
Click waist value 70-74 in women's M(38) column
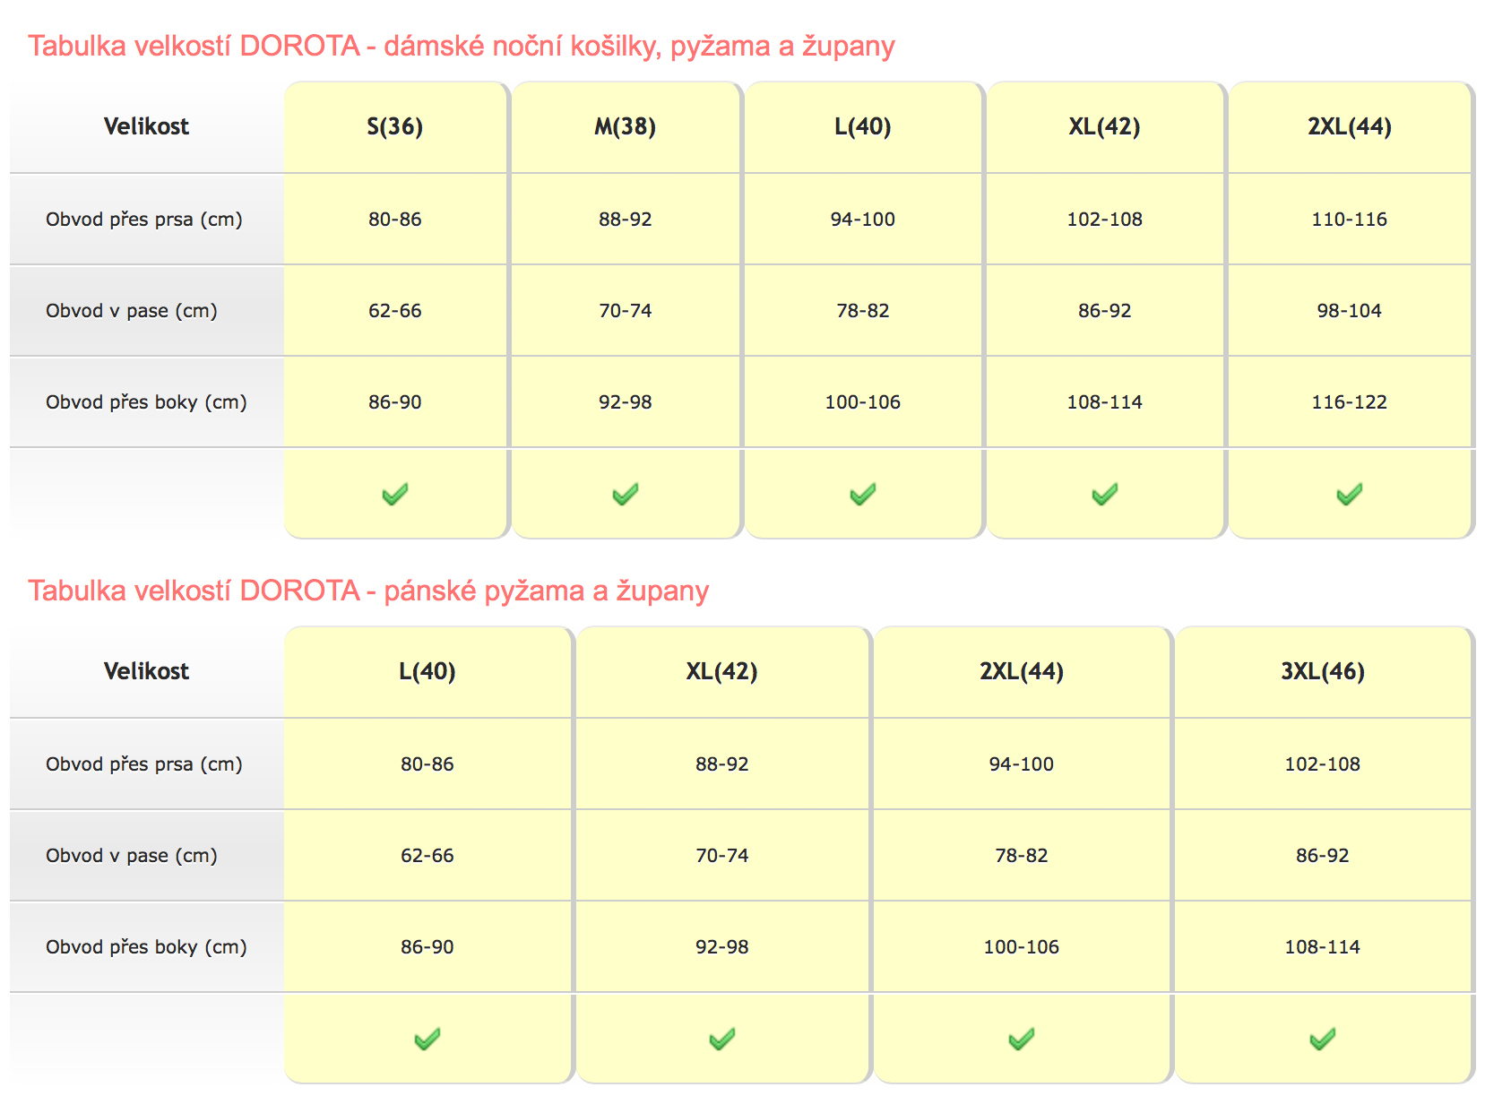coord(626,311)
